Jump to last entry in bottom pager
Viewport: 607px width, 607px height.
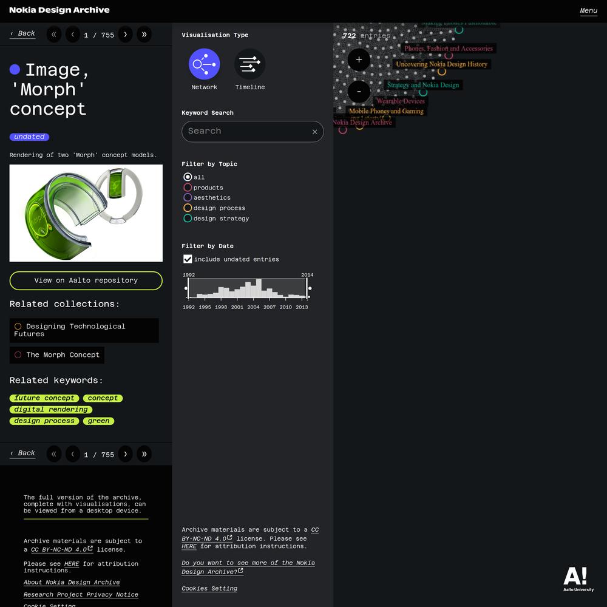tap(144, 454)
